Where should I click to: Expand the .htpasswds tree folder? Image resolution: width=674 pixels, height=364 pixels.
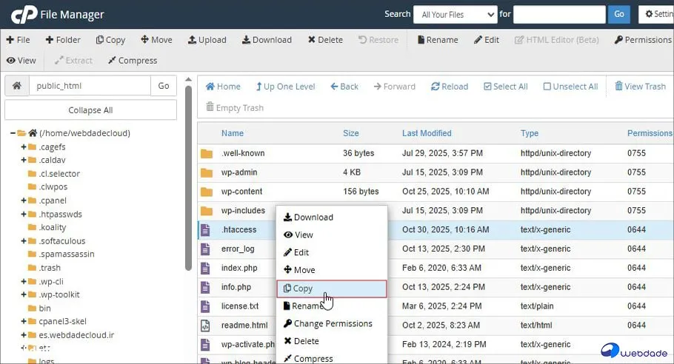pyautogui.click(x=24, y=215)
